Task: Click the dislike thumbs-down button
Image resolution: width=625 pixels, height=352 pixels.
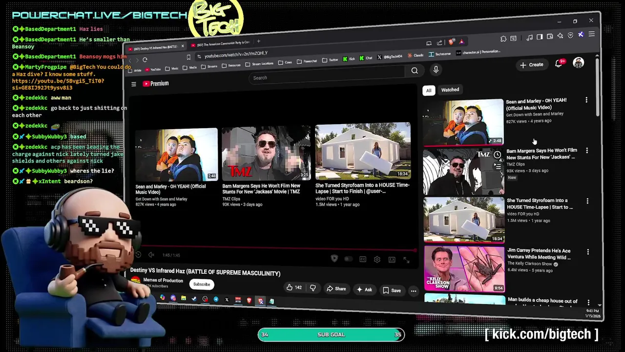Action: click(x=313, y=288)
